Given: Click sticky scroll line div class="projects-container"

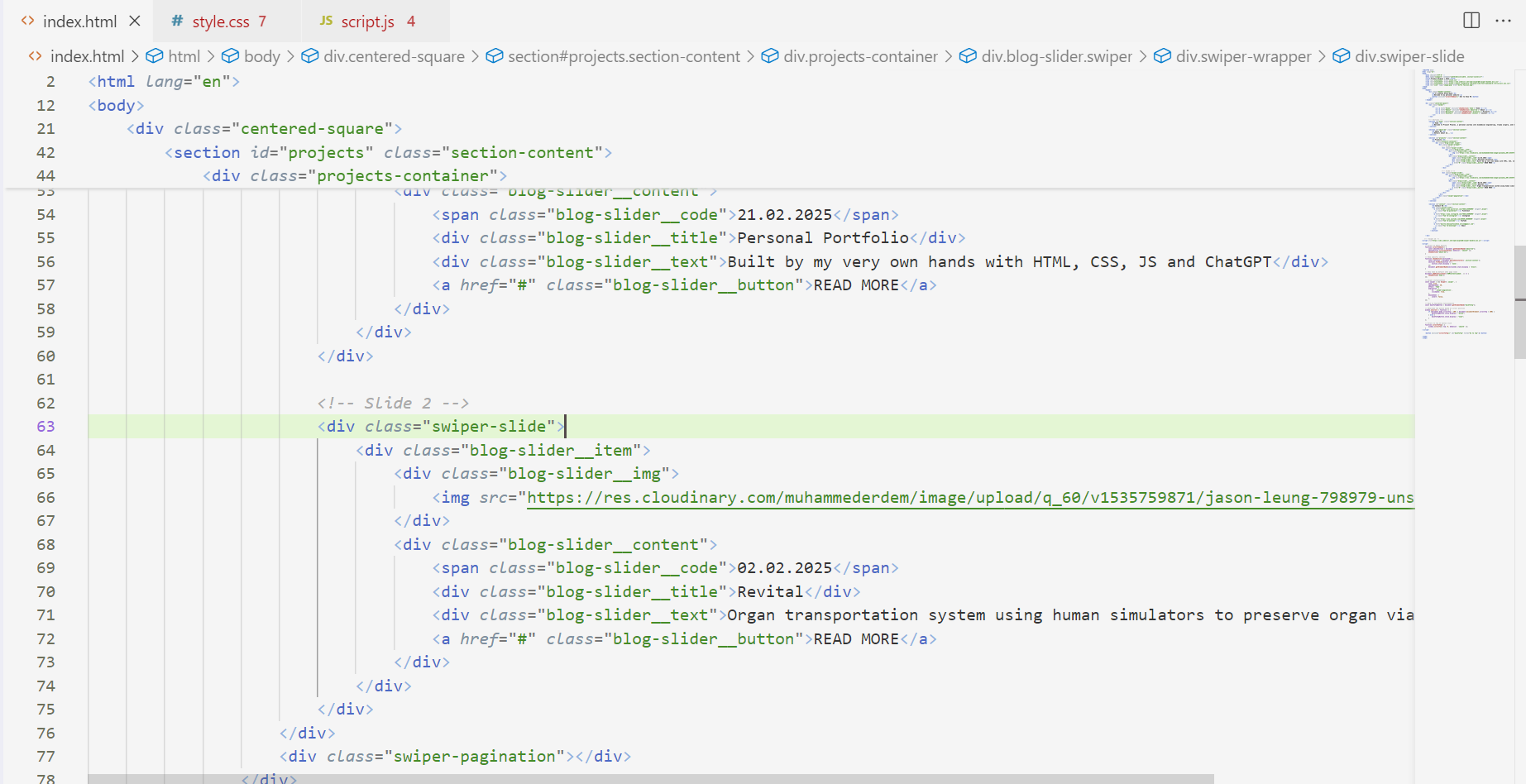Looking at the screenshot, I should pyautogui.click(x=354, y=175).
